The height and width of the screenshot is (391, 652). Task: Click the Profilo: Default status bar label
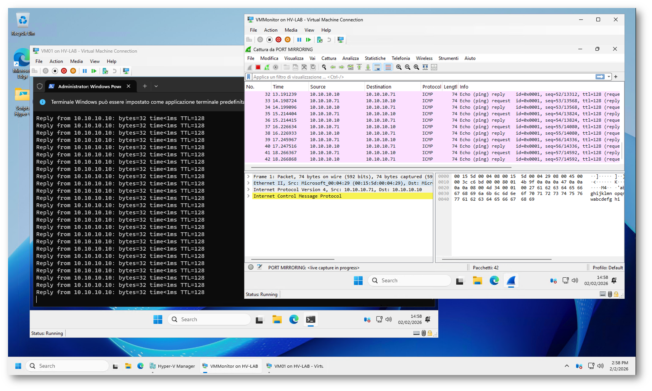click(607, 268)
